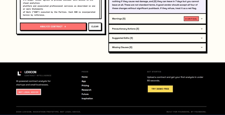Open the App link in footer

coord(84,81)
